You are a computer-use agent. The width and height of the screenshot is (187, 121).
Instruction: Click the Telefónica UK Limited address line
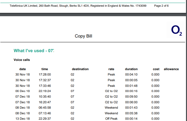[x=78, y=5]
